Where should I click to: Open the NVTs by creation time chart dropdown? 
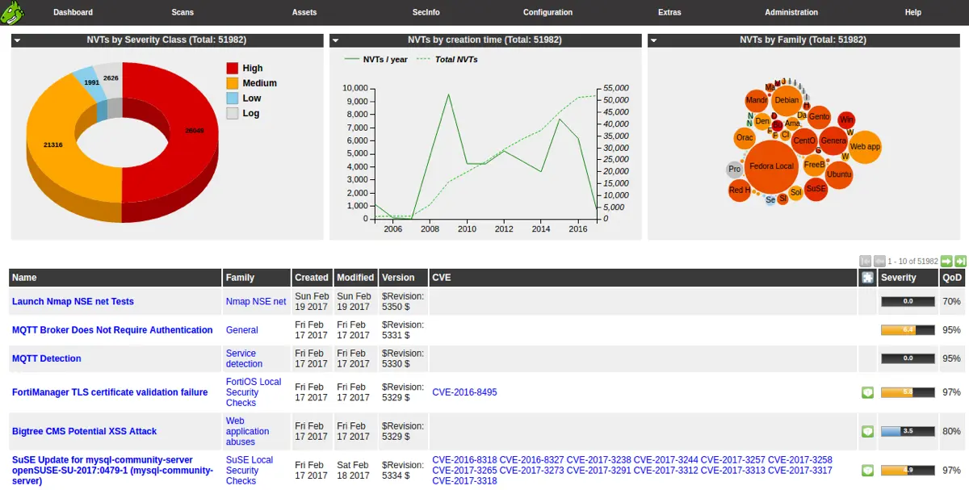336,40
